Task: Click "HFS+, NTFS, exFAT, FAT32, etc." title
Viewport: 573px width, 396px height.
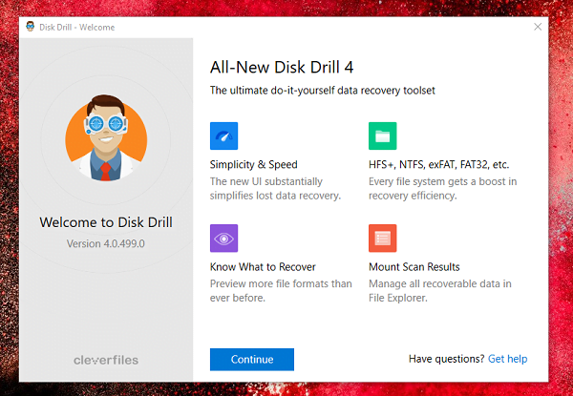Action: point(439,165)
